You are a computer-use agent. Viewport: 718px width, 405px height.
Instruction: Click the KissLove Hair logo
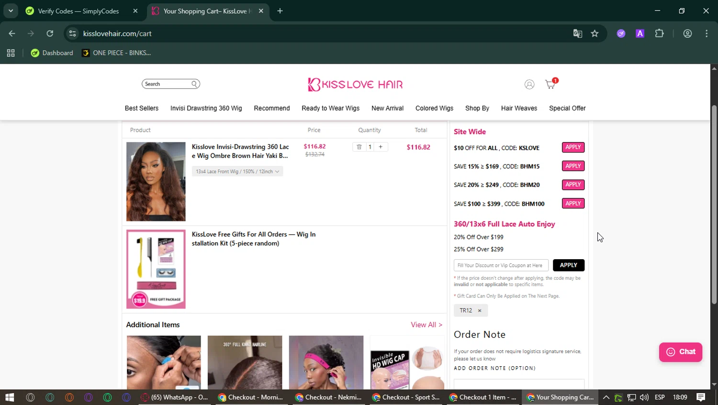coord(355,84)
